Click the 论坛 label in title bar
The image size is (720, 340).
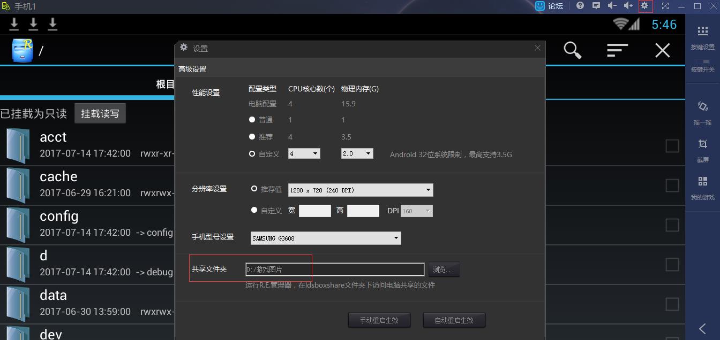tap(556, 6)
